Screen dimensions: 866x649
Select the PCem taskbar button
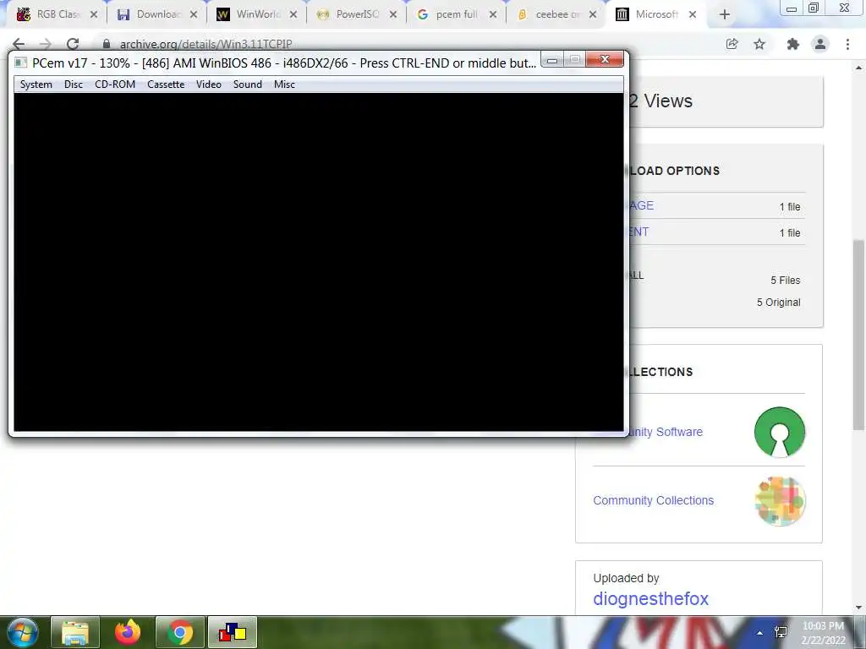(233, 632)
